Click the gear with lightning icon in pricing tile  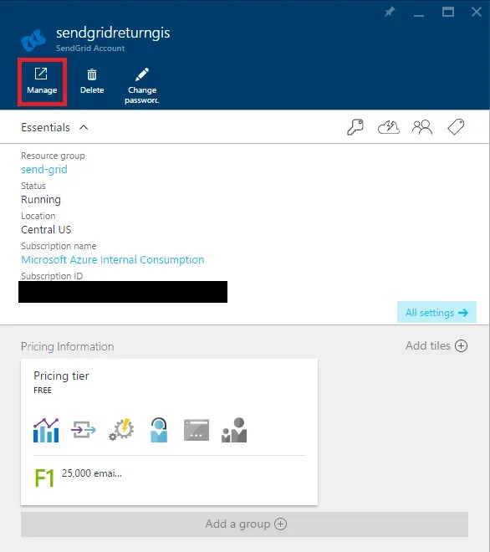pyautogui.click(x=121, y=430)
